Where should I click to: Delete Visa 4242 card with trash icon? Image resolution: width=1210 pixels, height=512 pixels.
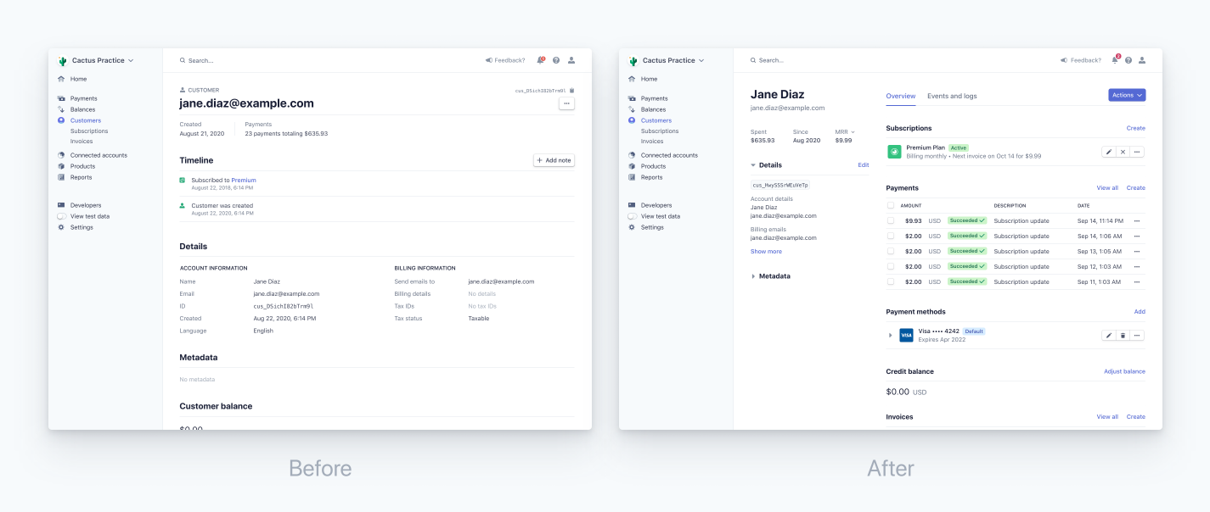click(1123, 336)
